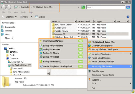Open My Virtual Directories submenu
Viewport: 135px width, 94px height.
pos(110,54)
